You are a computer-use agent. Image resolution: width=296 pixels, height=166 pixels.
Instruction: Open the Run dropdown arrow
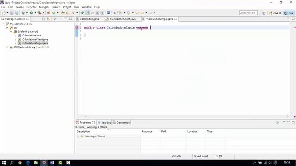(x=35, y=13)
